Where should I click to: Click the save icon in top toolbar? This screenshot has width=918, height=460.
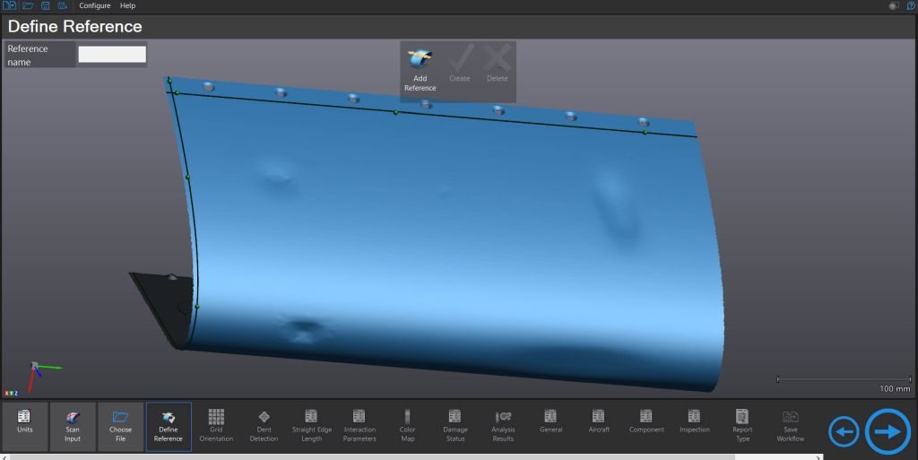point(45,5)
